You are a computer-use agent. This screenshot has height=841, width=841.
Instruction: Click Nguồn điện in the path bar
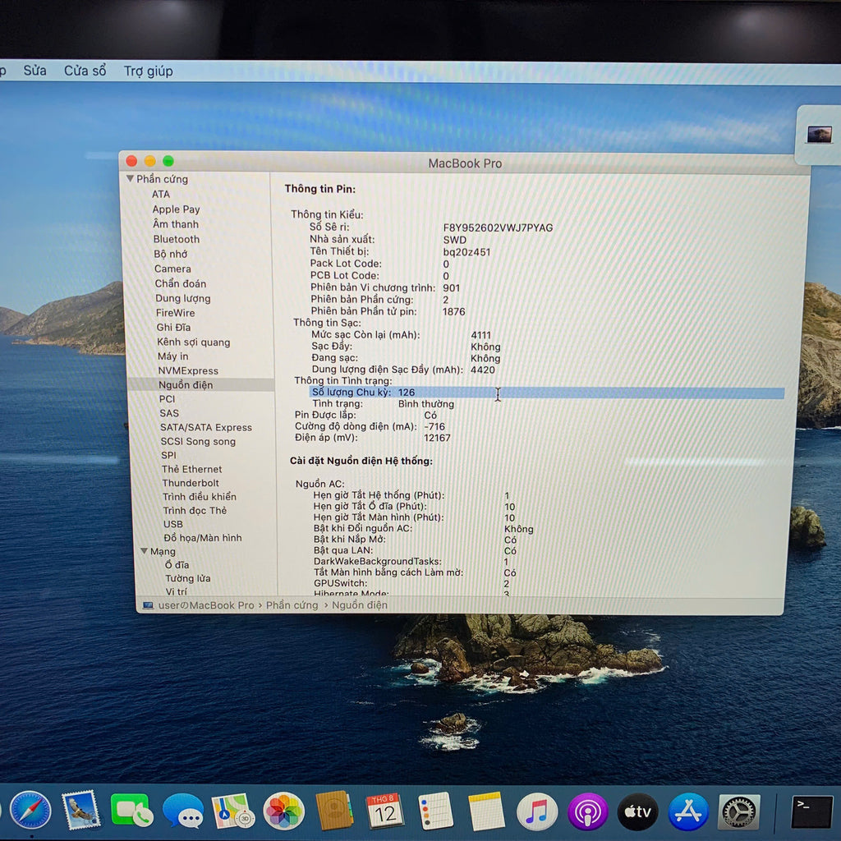[x=360, y=605]
